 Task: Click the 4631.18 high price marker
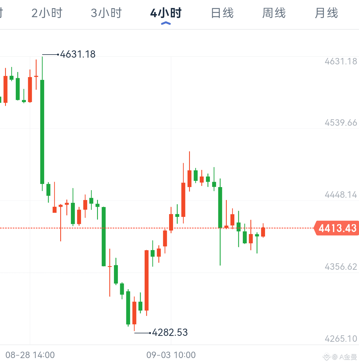[x=78, y=54]
